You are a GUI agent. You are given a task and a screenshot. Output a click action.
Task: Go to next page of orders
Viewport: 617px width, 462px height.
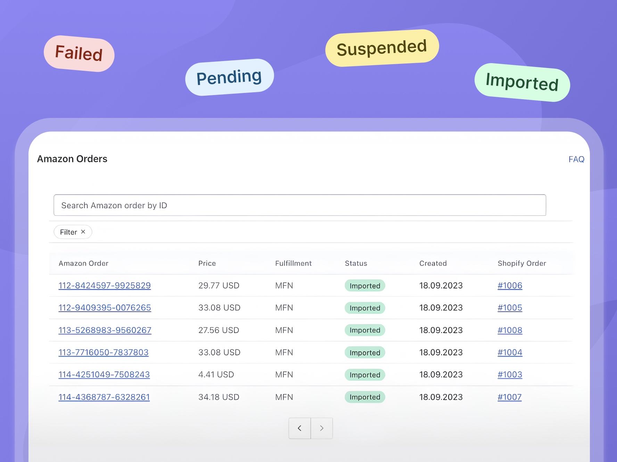322,428
